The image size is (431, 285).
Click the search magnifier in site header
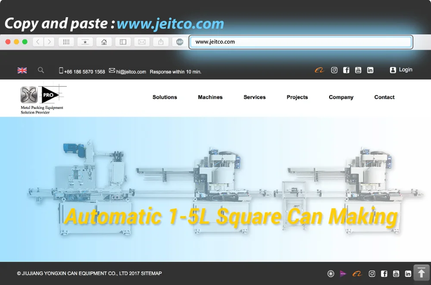(41, 70)
